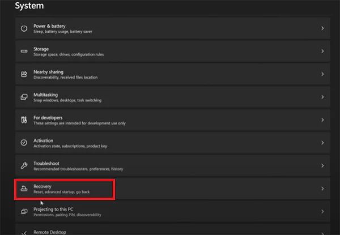Screen dimensions: 340x235
Task: Expand Storage chevron arrow
Action: [x=322, y=52]
